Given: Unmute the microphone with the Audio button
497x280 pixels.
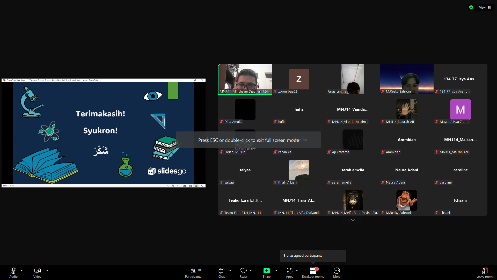Looking at the screenshot, I should [13, 272].
